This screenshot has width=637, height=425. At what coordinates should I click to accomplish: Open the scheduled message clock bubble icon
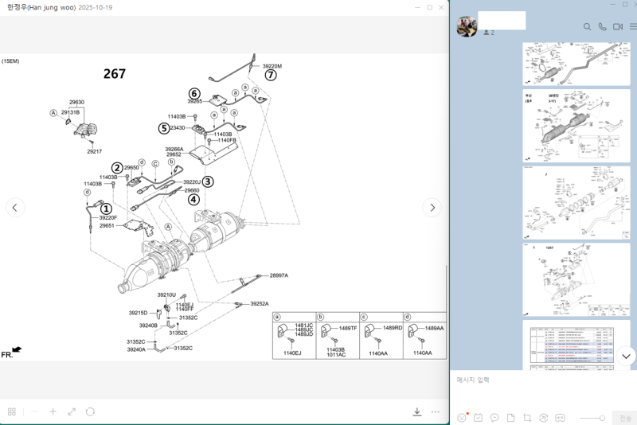click(x=494, y=418)
